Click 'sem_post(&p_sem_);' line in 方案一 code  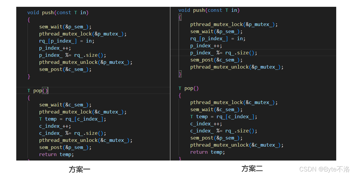click(65, 148)
